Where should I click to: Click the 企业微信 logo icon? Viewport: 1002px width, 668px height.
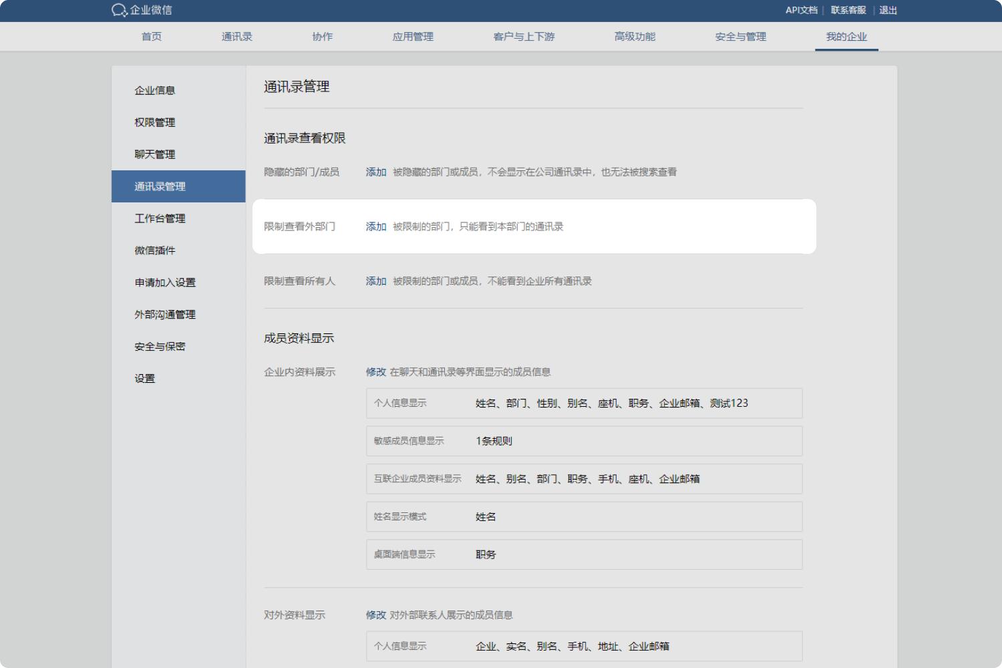(x=120, y=10)
